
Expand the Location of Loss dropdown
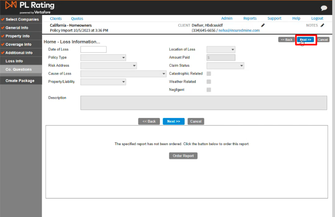(x=221, y=50)
